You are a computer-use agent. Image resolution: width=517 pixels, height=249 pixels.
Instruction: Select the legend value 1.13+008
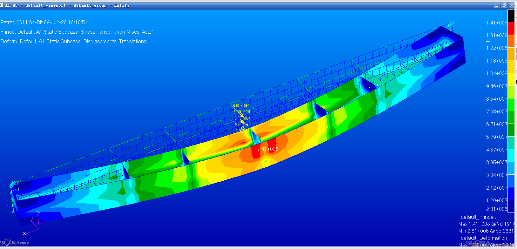pos(497,61)
